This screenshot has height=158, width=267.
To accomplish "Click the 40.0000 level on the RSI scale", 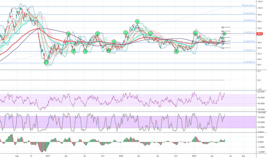I will point(261,103).
